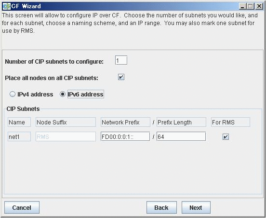The image size is (266, 218).
Task: Minimize the CF Wizard window
Action: coord(243,6)
